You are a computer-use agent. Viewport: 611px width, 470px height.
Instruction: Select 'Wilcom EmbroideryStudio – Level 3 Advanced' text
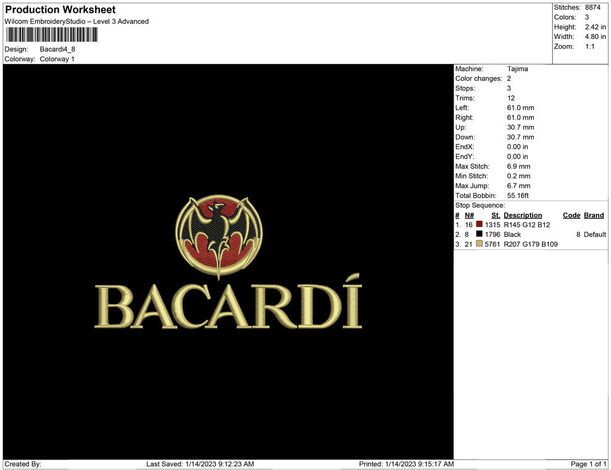77,22
